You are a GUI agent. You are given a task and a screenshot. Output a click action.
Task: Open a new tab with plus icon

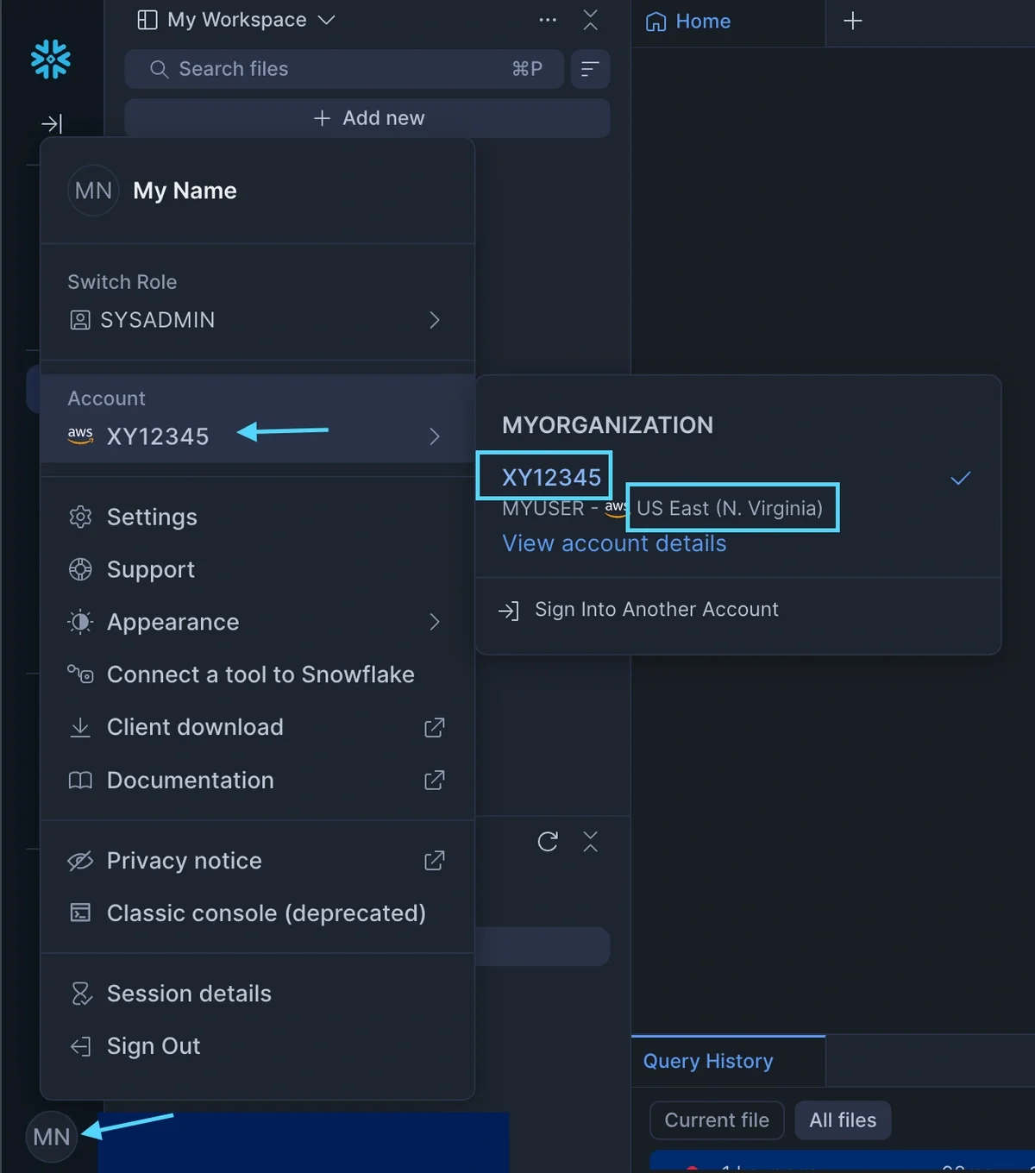point(852,21)
